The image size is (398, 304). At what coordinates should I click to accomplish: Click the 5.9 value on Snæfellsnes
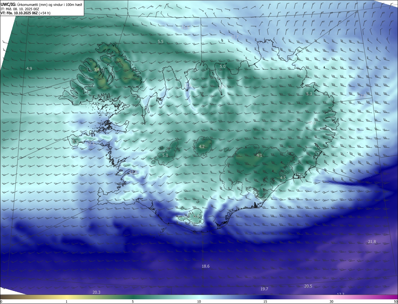coord(75,141)
